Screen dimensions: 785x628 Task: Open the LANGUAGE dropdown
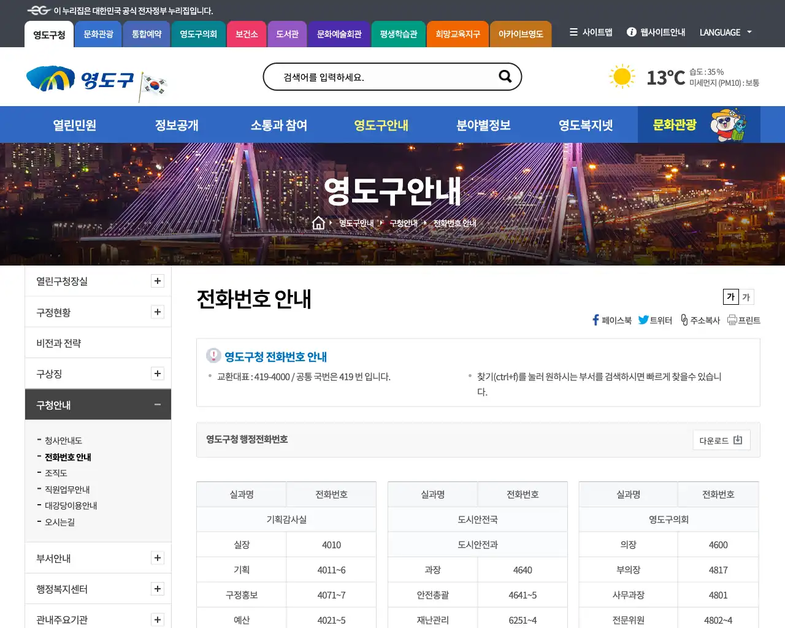point(726,33)
